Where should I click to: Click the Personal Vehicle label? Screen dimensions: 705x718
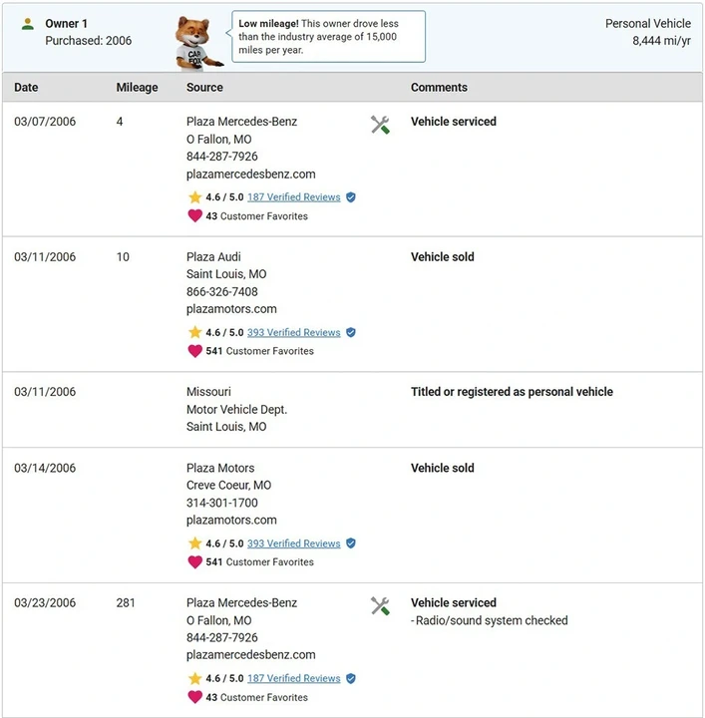coord(648,23)
